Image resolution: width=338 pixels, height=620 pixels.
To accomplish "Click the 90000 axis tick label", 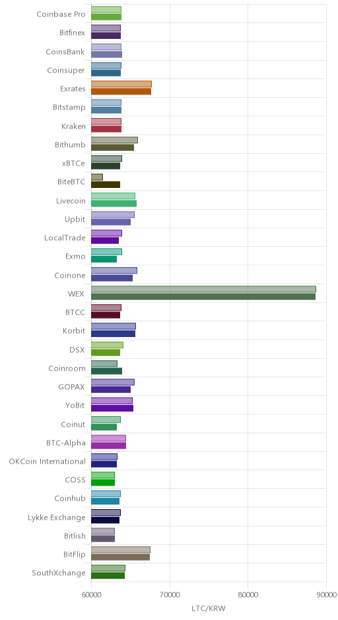I will (326, 594).
